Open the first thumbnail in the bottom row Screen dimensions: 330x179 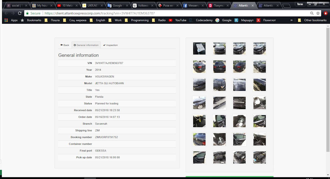[x=199, y=157]
